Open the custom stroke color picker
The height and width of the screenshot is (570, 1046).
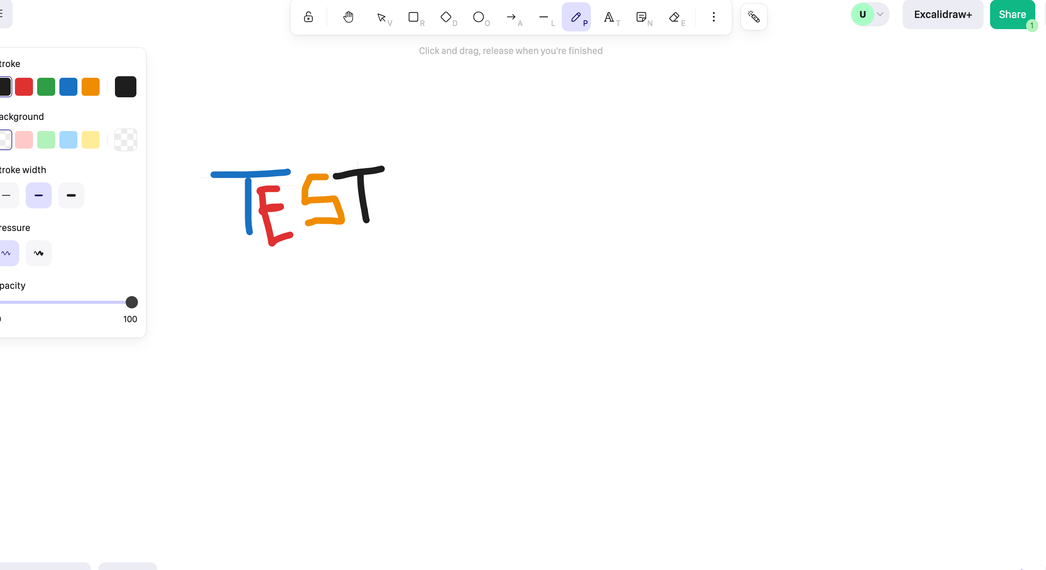[125, 87]
